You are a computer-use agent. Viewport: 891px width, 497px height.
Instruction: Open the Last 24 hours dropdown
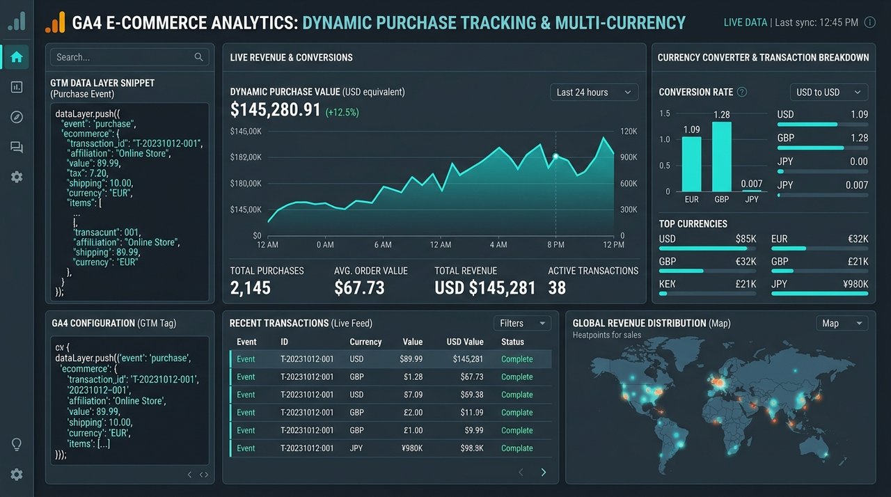[x=594, y=92]
